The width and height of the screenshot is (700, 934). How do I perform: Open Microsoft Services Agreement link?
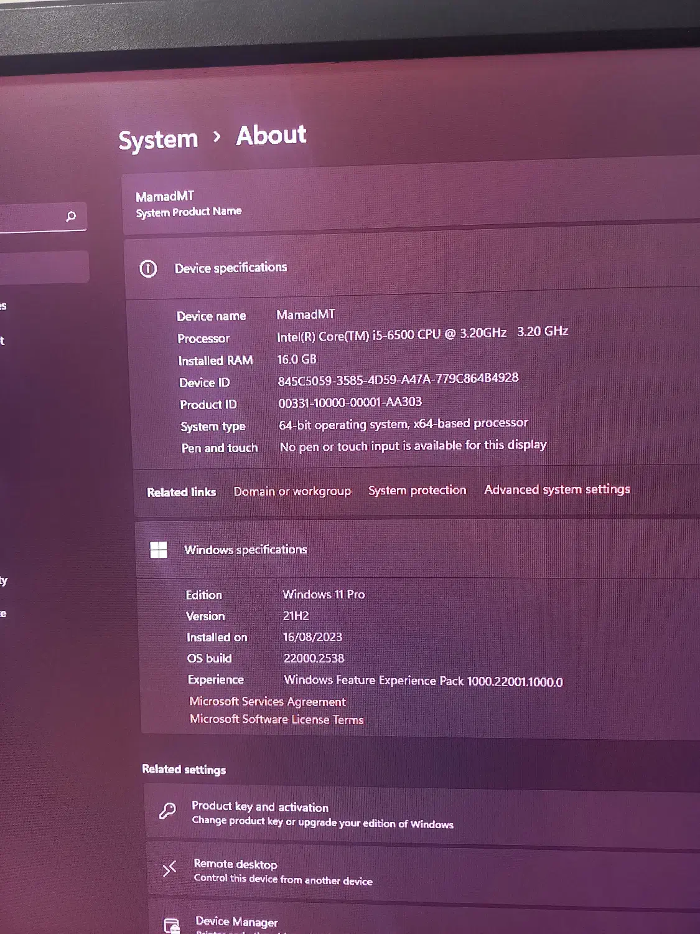(268, 702)
